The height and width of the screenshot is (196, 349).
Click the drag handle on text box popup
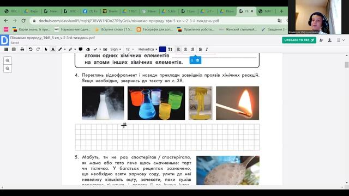[x=192, y=60]
